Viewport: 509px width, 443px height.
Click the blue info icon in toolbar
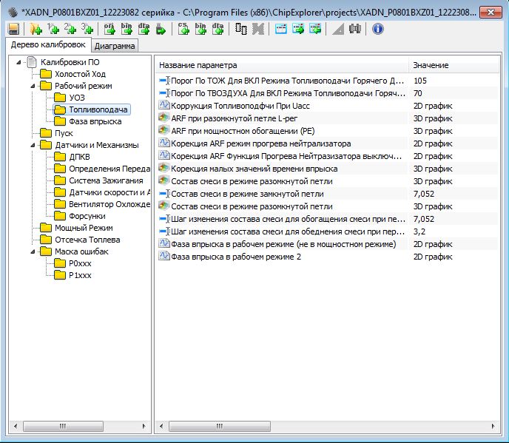point(377,29)
